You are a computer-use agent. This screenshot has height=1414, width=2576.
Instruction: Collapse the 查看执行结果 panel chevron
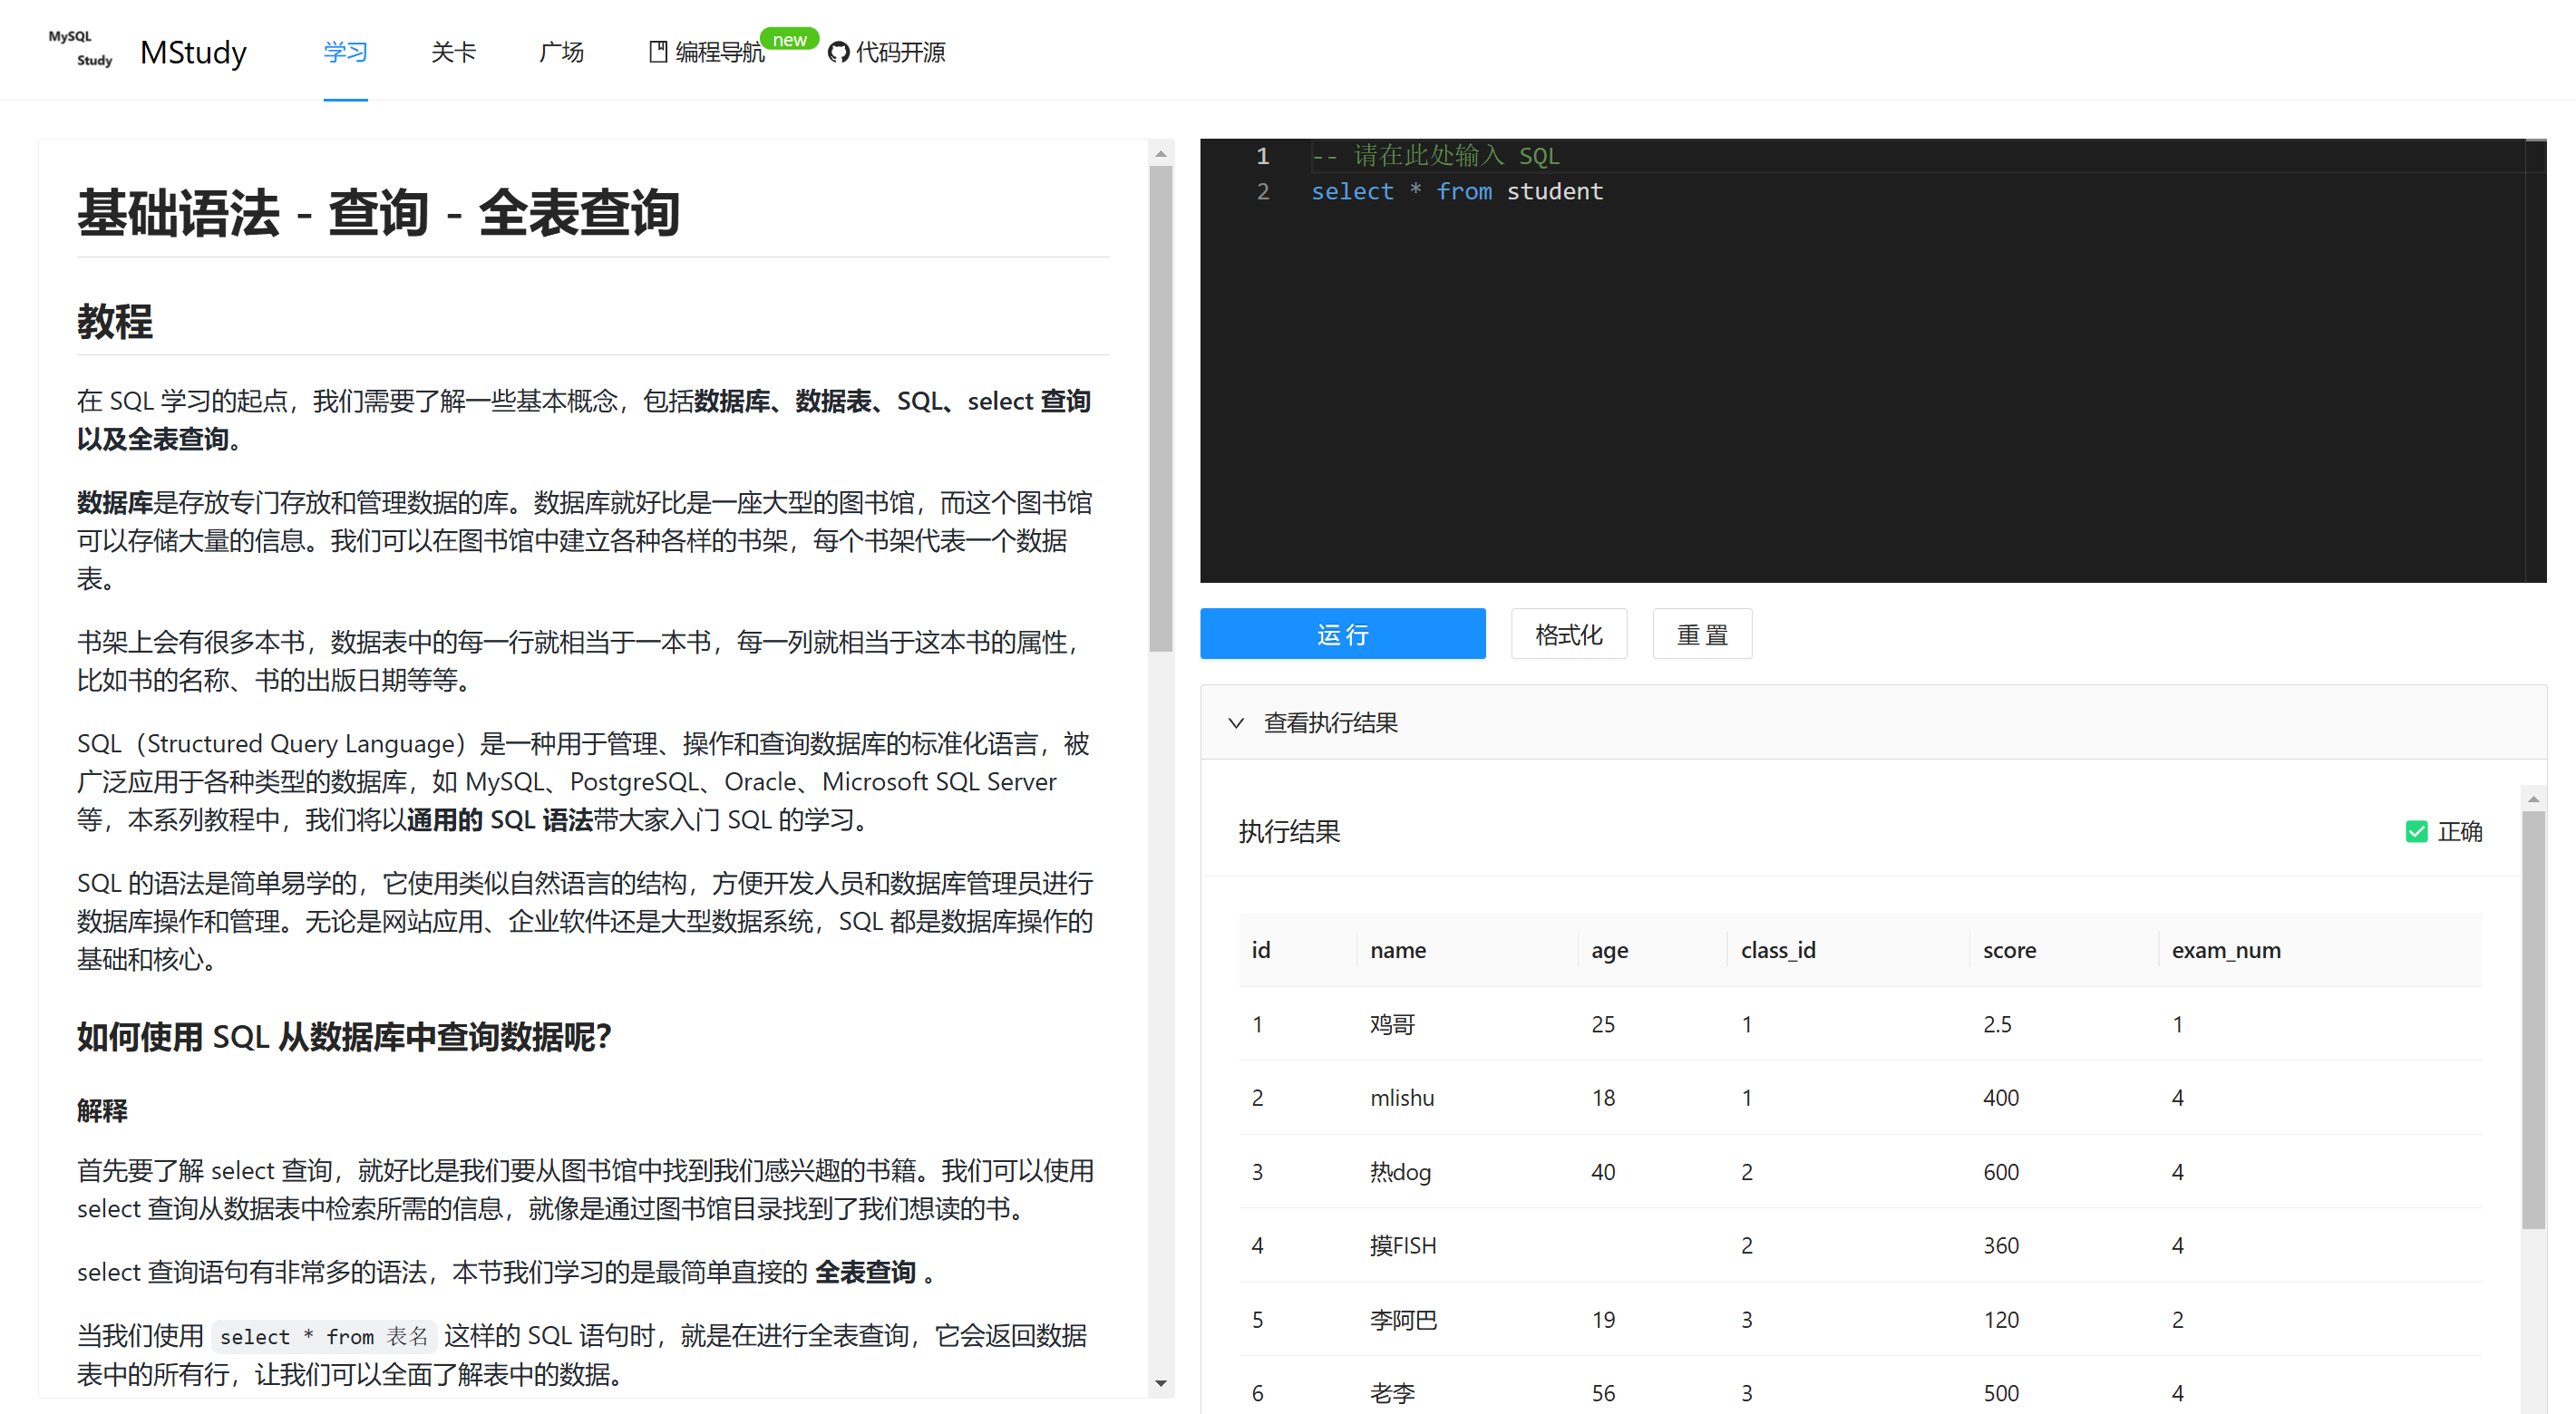1236,723
